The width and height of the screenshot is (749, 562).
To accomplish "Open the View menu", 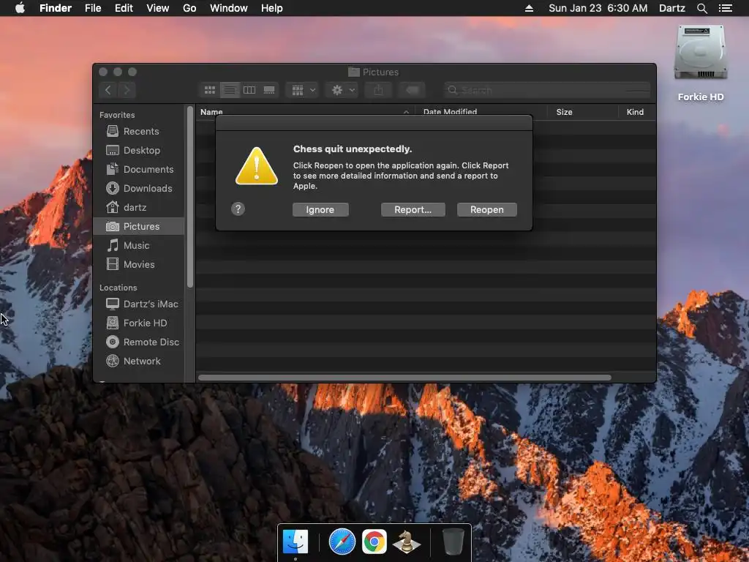I will pos(158,8).
